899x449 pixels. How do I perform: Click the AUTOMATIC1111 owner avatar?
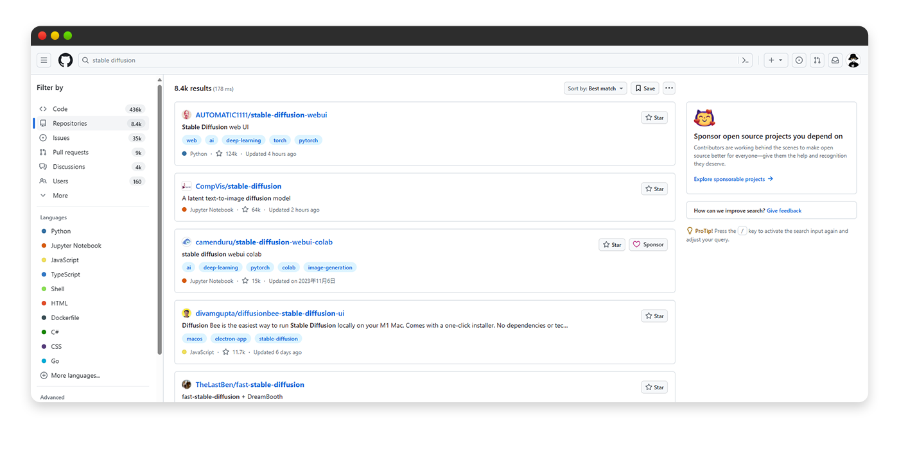[187, 115]
